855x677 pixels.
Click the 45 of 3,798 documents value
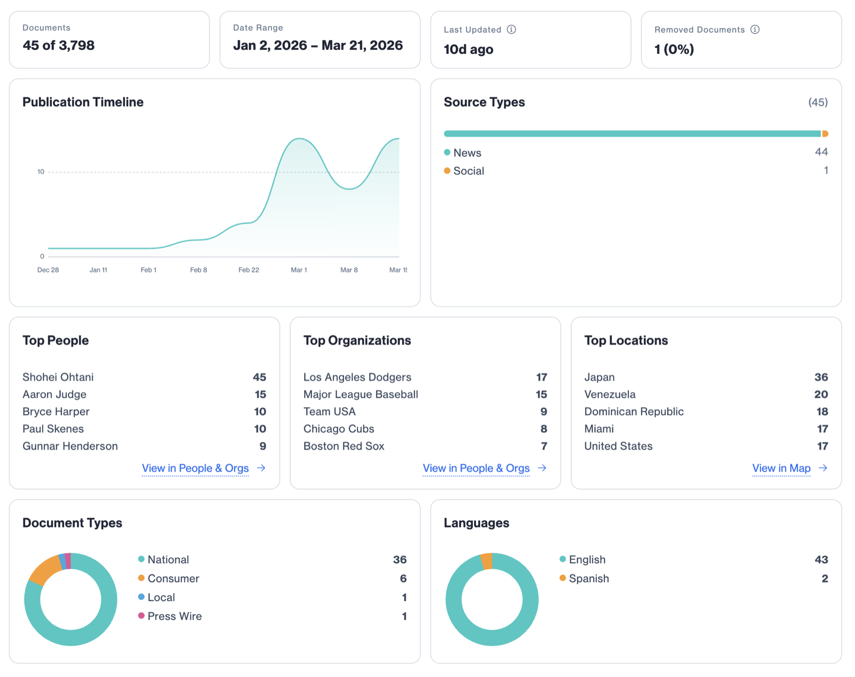59,45
